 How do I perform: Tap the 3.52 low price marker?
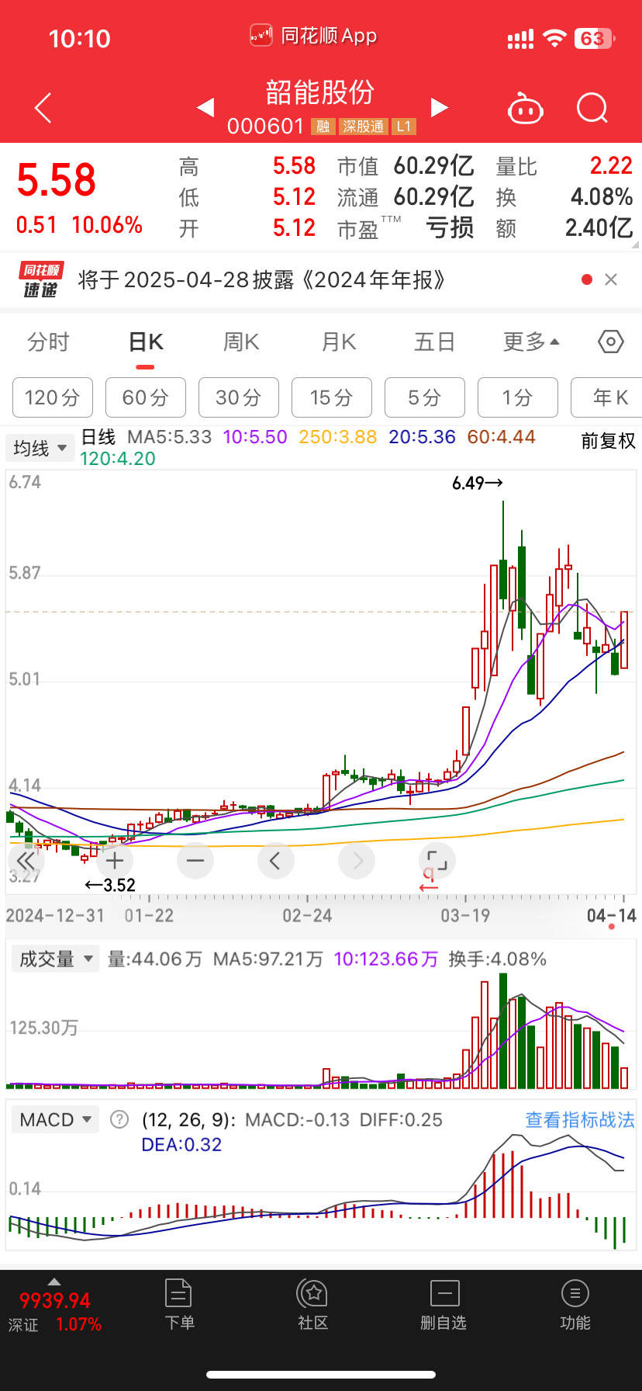[110, 885]
